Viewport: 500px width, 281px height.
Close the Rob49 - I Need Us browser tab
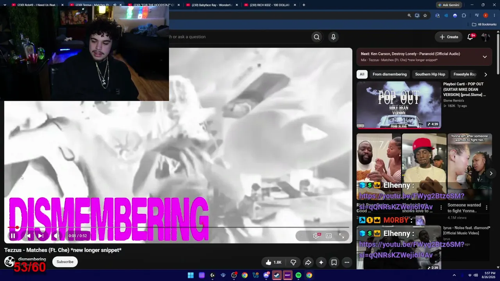point(62,5)
